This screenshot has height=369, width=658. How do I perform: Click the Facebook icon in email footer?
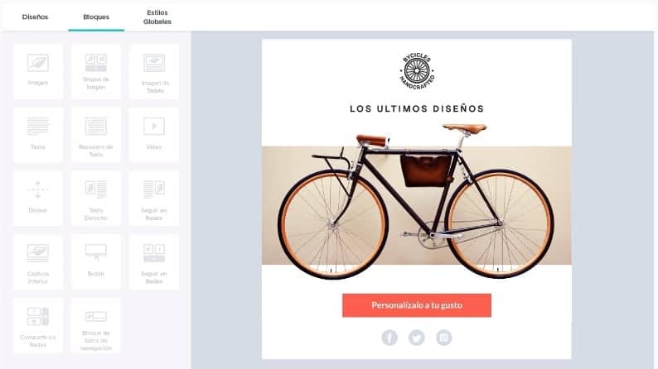pos(389,338)
